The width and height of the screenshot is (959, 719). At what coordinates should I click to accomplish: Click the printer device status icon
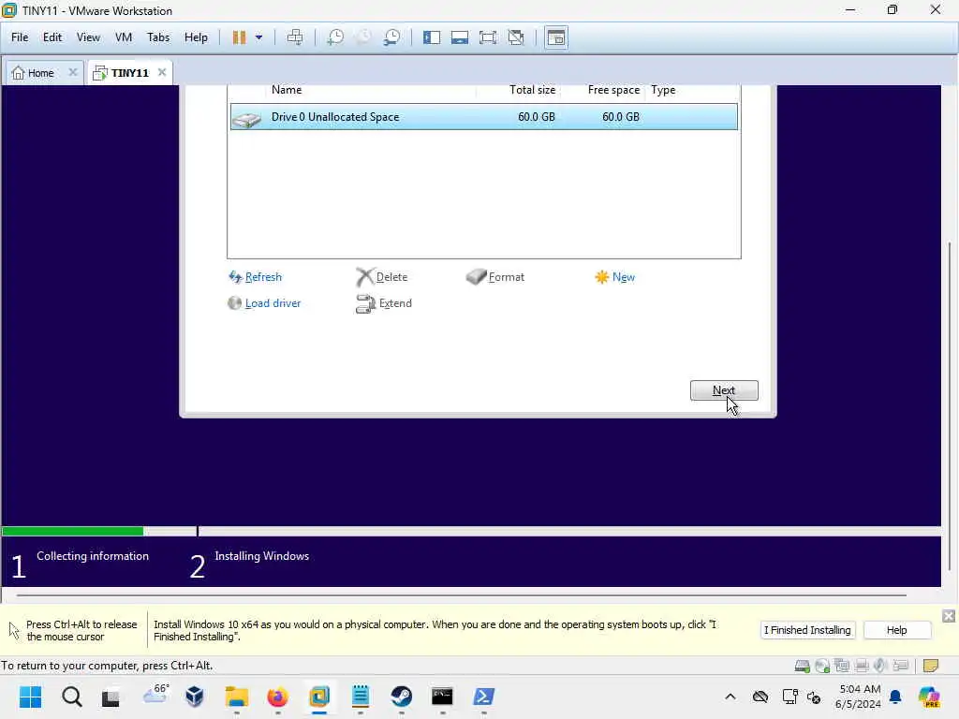tap(862, 666)
